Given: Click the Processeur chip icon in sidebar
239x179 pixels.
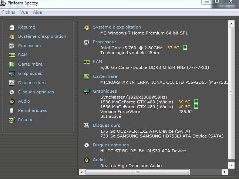Looking at the screenshot, I should click(x=11, y=46).
